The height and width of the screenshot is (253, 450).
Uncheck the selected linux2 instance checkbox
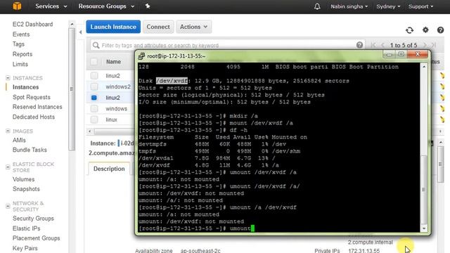[94, 98]
